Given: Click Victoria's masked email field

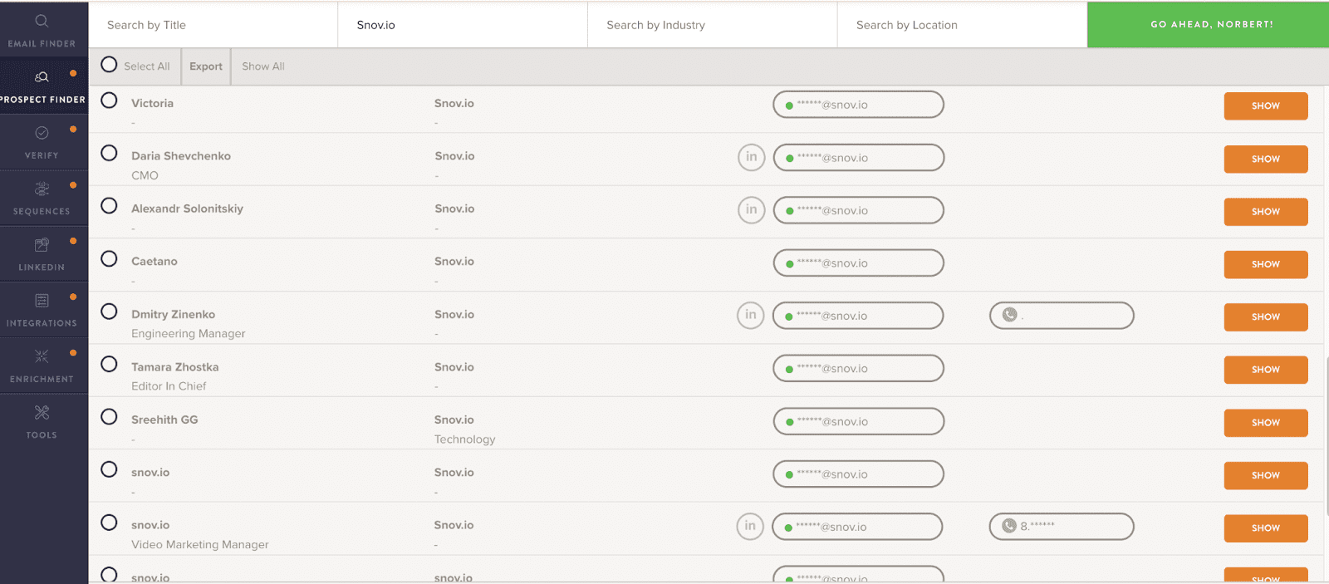Looking at the screenshot, I should 858,105.
